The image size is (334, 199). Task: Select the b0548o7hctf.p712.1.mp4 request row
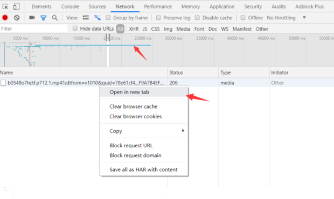click(x=167, y=83)
